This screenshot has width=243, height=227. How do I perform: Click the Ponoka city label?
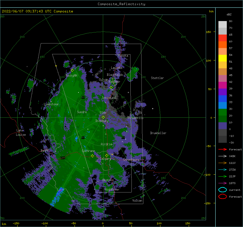123,56
